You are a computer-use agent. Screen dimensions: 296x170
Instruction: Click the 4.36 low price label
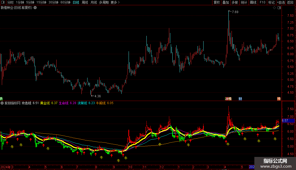click(x=98, y=96)
